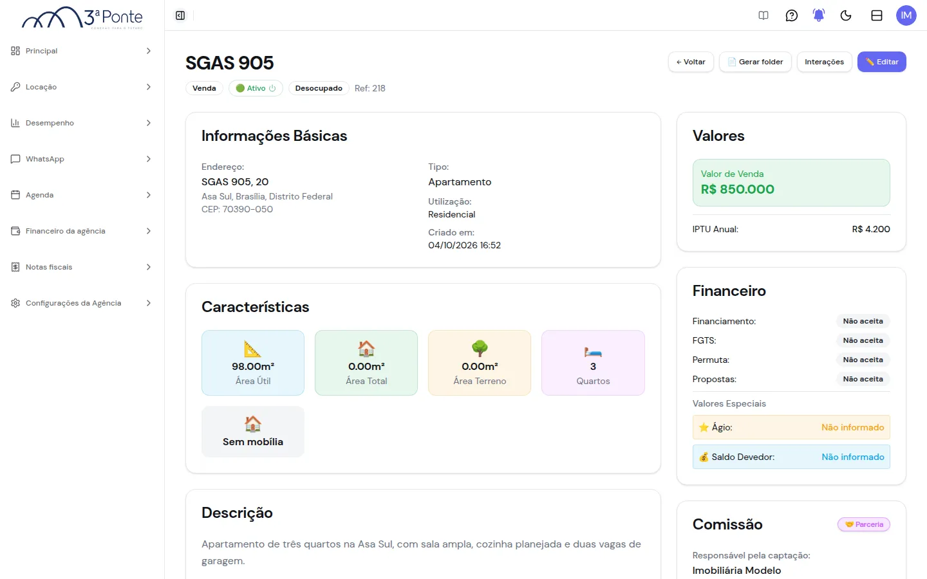927x579 pixels.
Task: Generate a brochure with Gerar folder
Action: pyautogui.click(x=755, y=62)
